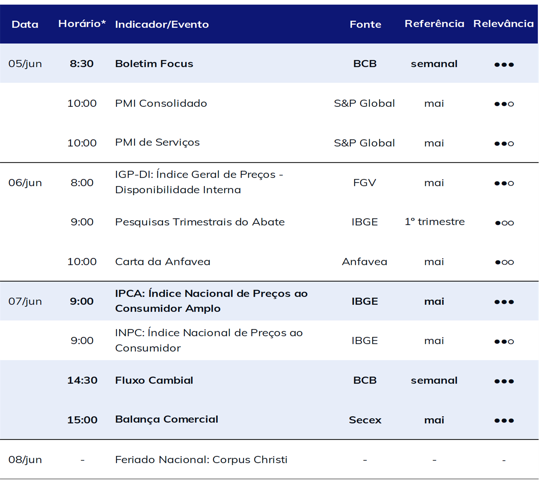Click the 'Secex' source cell
Viewport: 541px width, 482px height.
coord(365,420)
